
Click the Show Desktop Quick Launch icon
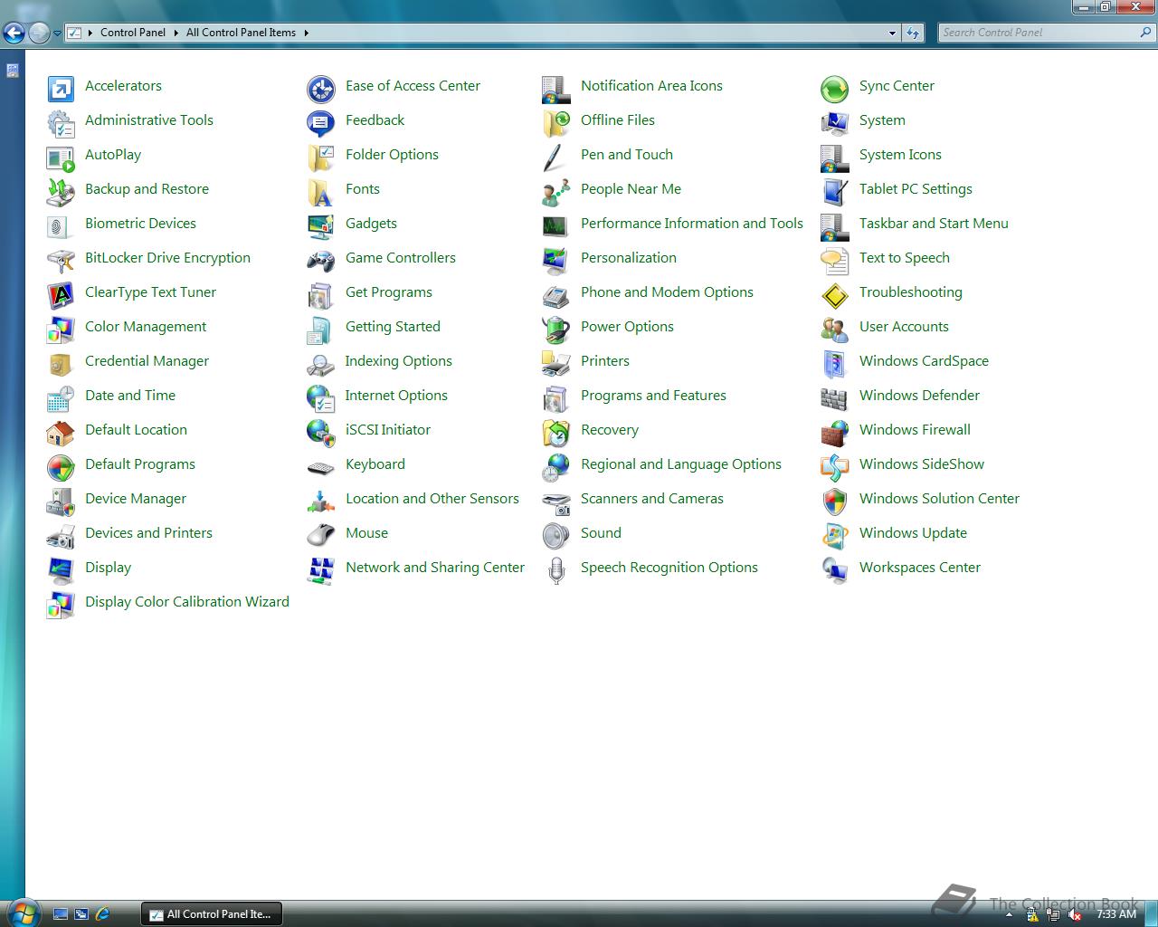pyautogui.click(x=61, y=914)
